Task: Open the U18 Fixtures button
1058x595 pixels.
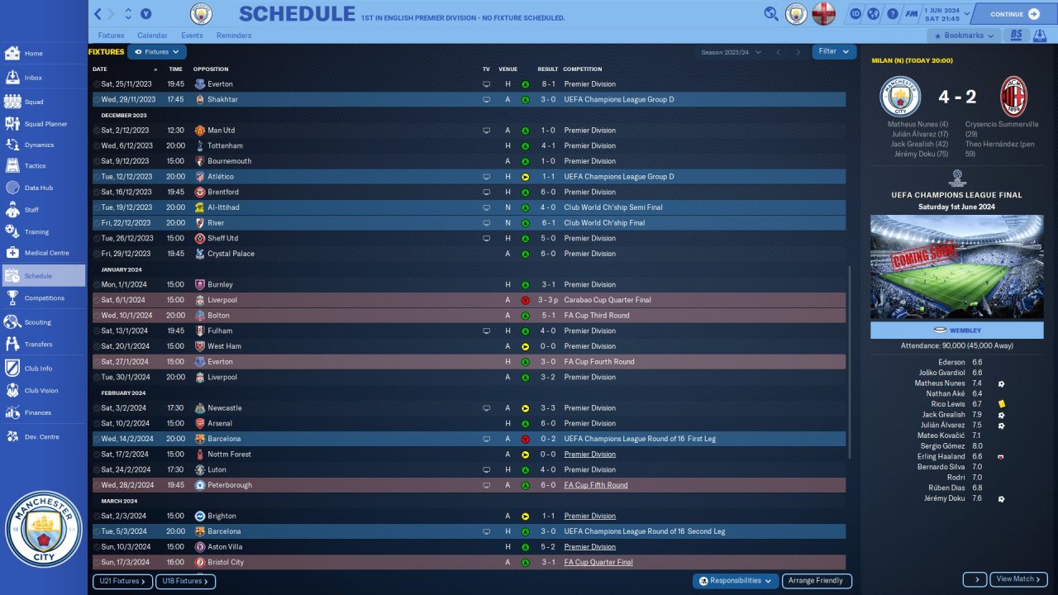Action: click(x=185, y=582)
